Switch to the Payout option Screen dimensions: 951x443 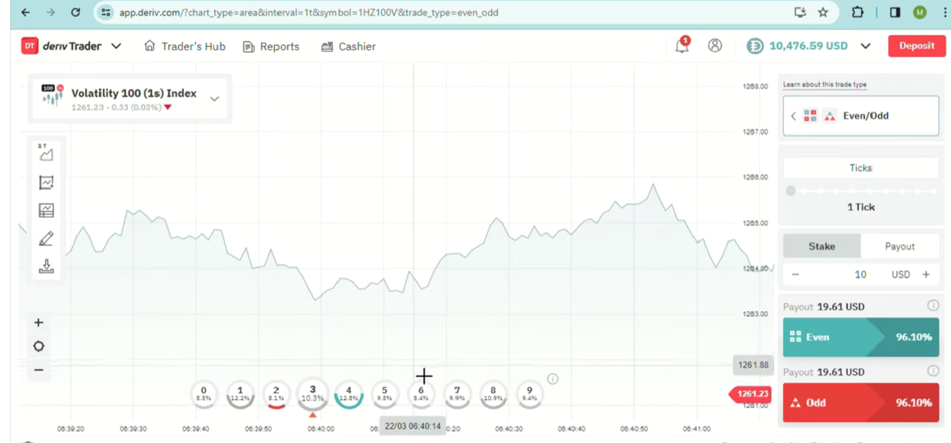pos(900,246)
